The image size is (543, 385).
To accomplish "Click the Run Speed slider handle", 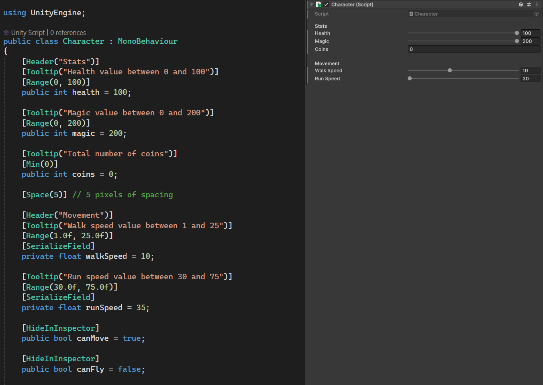I will tap(410, 78).
